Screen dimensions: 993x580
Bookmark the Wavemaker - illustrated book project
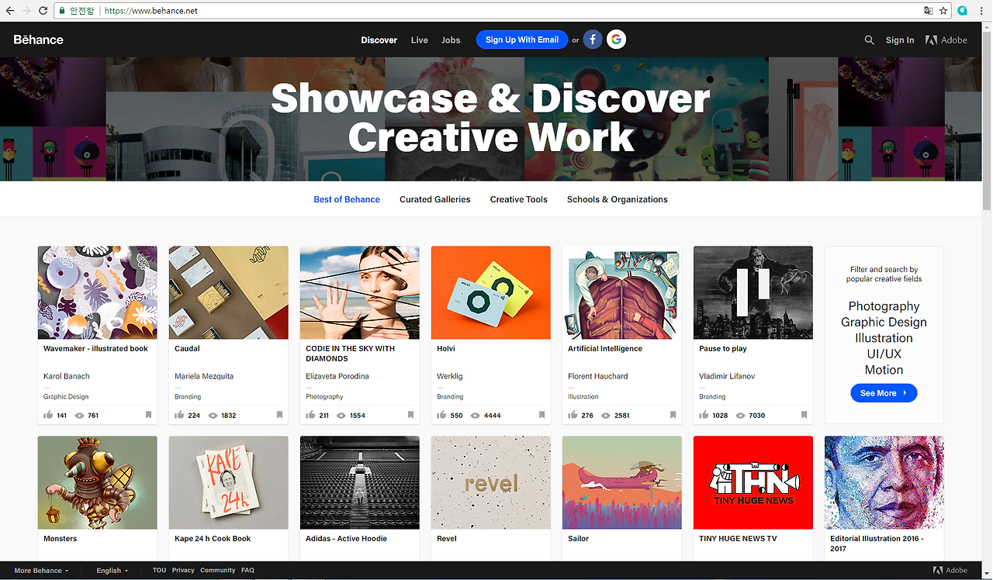[x=148, y=415]
